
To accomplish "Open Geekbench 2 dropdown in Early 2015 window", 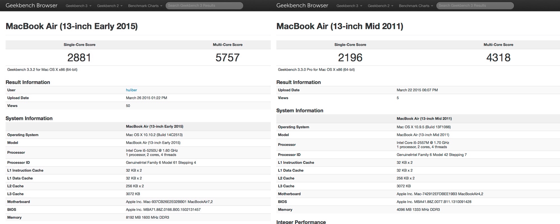I will point(110,6).
